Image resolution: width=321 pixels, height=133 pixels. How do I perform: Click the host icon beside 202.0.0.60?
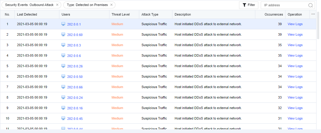point(63,34)
